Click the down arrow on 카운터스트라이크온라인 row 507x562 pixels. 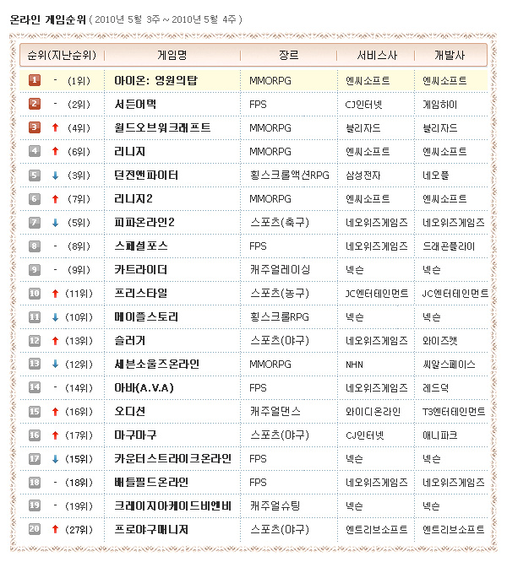[x=55, y=458]
